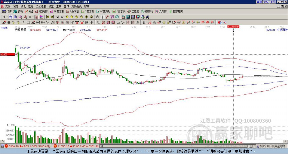Screen dimensions: 288x154
Task: Open the 浏览 menu
Action: point(16,6)
